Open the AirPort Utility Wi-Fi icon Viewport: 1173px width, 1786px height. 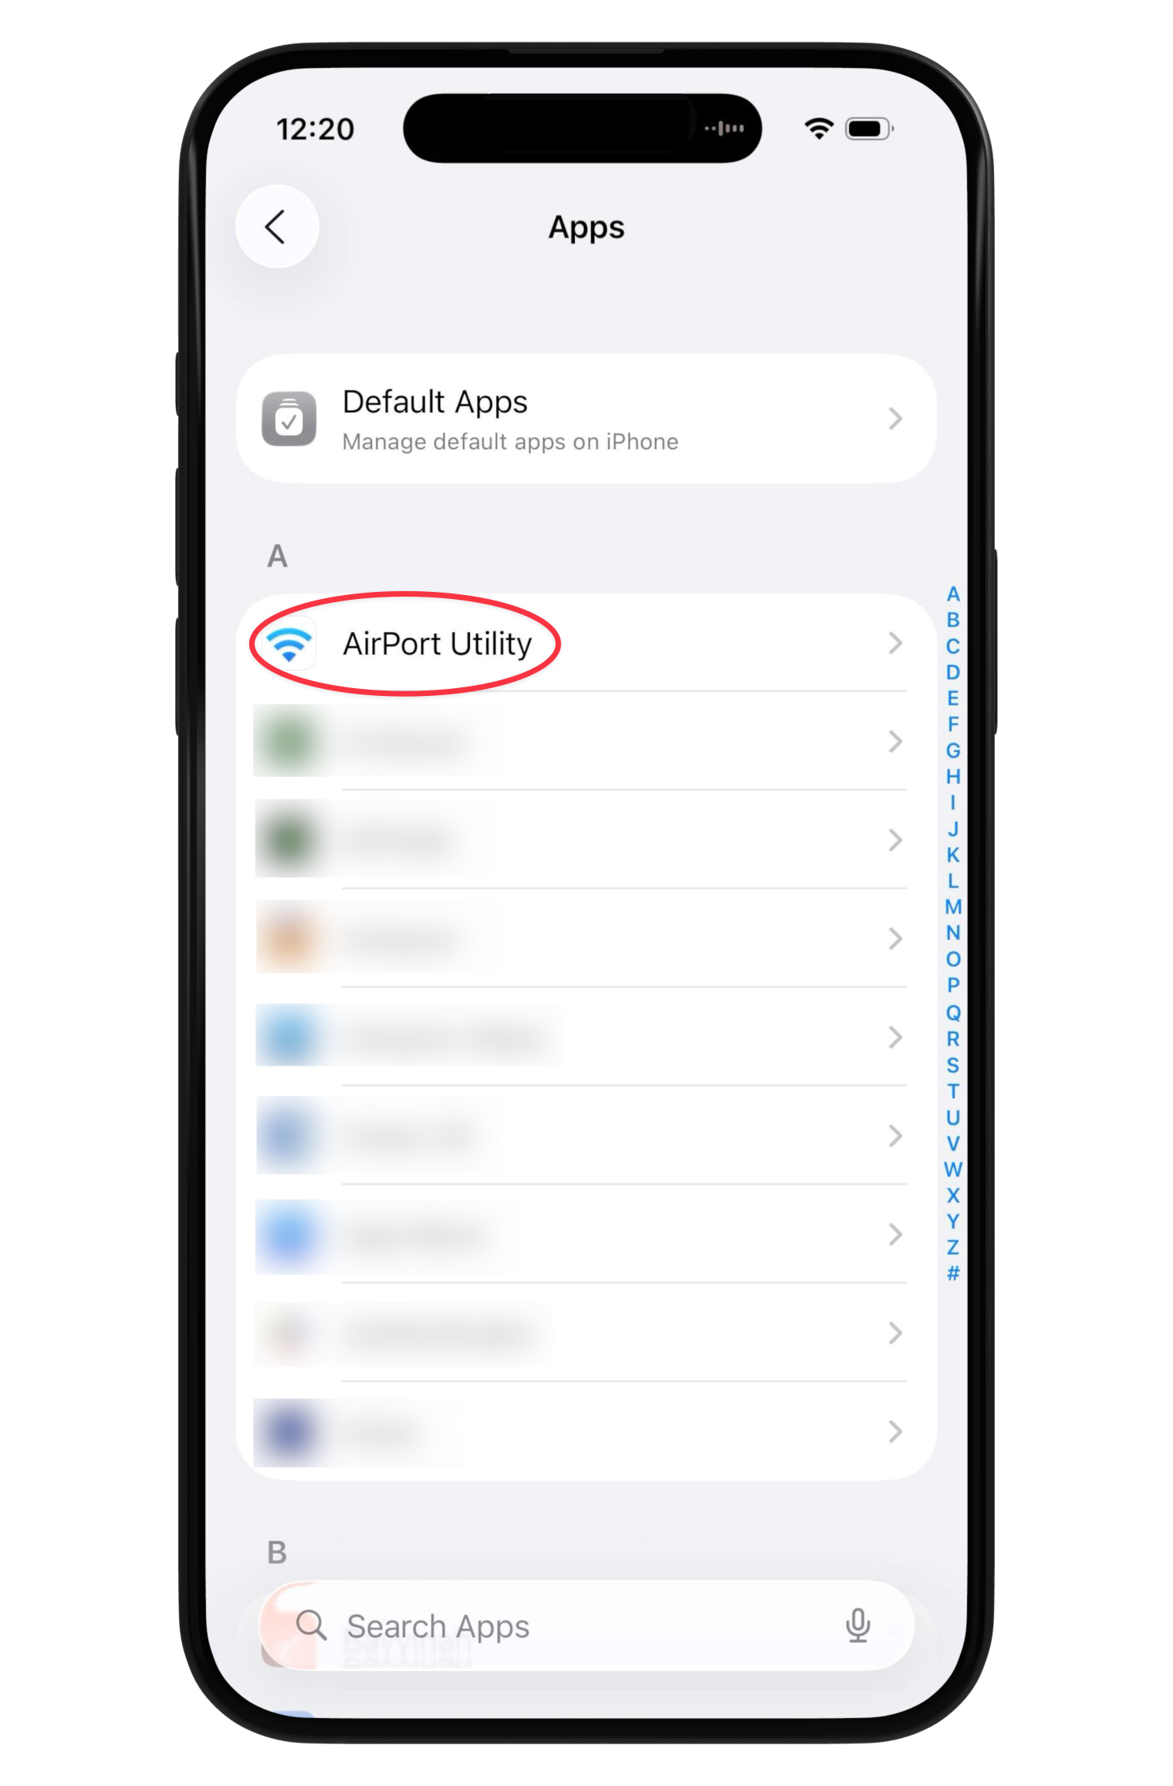pos(289,644)
